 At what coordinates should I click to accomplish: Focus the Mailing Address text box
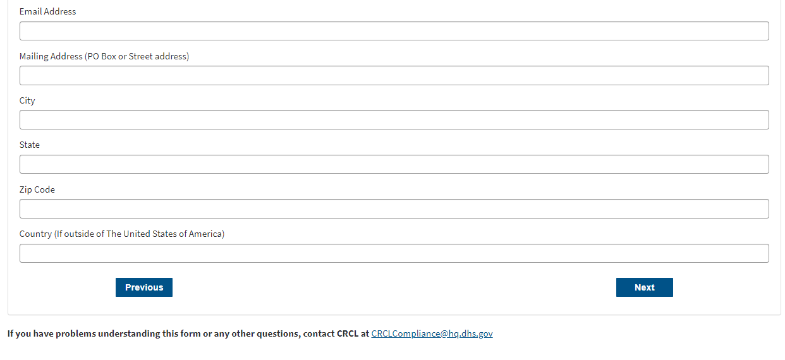394,75
